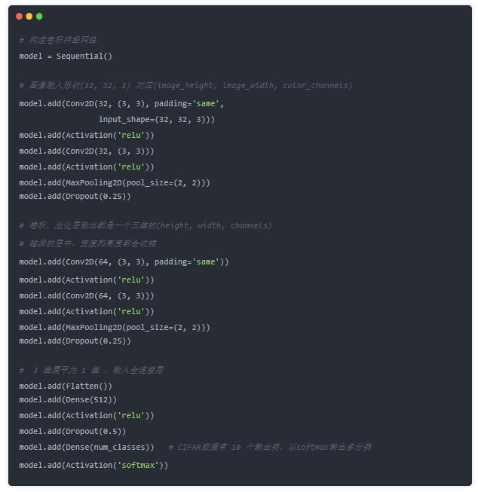
Task: Click the green maximize dot
Action: [39, 17]
